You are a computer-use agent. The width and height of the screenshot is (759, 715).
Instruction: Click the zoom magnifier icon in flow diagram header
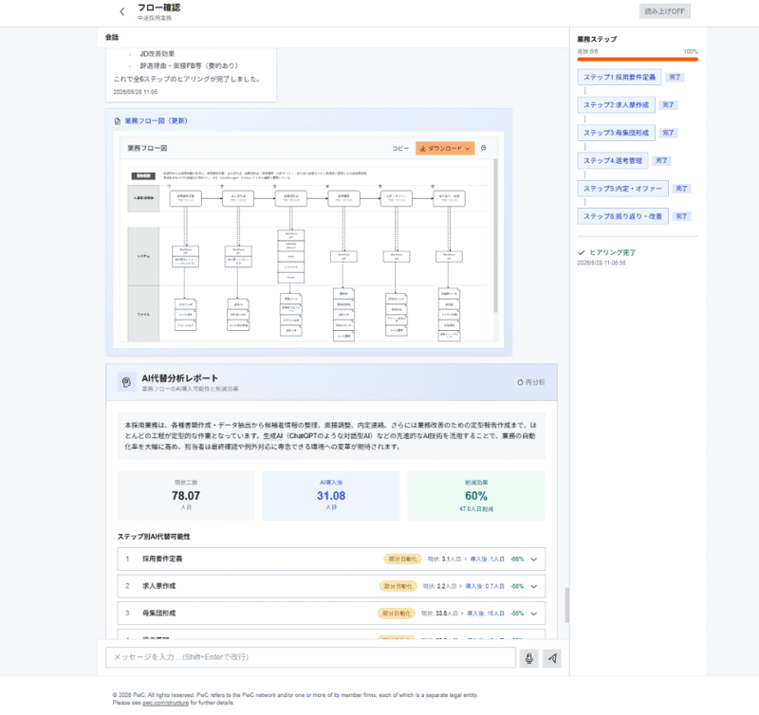coord(483,149)
